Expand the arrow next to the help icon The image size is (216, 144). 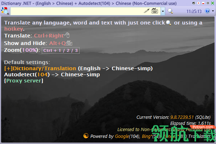click(213, 11)
